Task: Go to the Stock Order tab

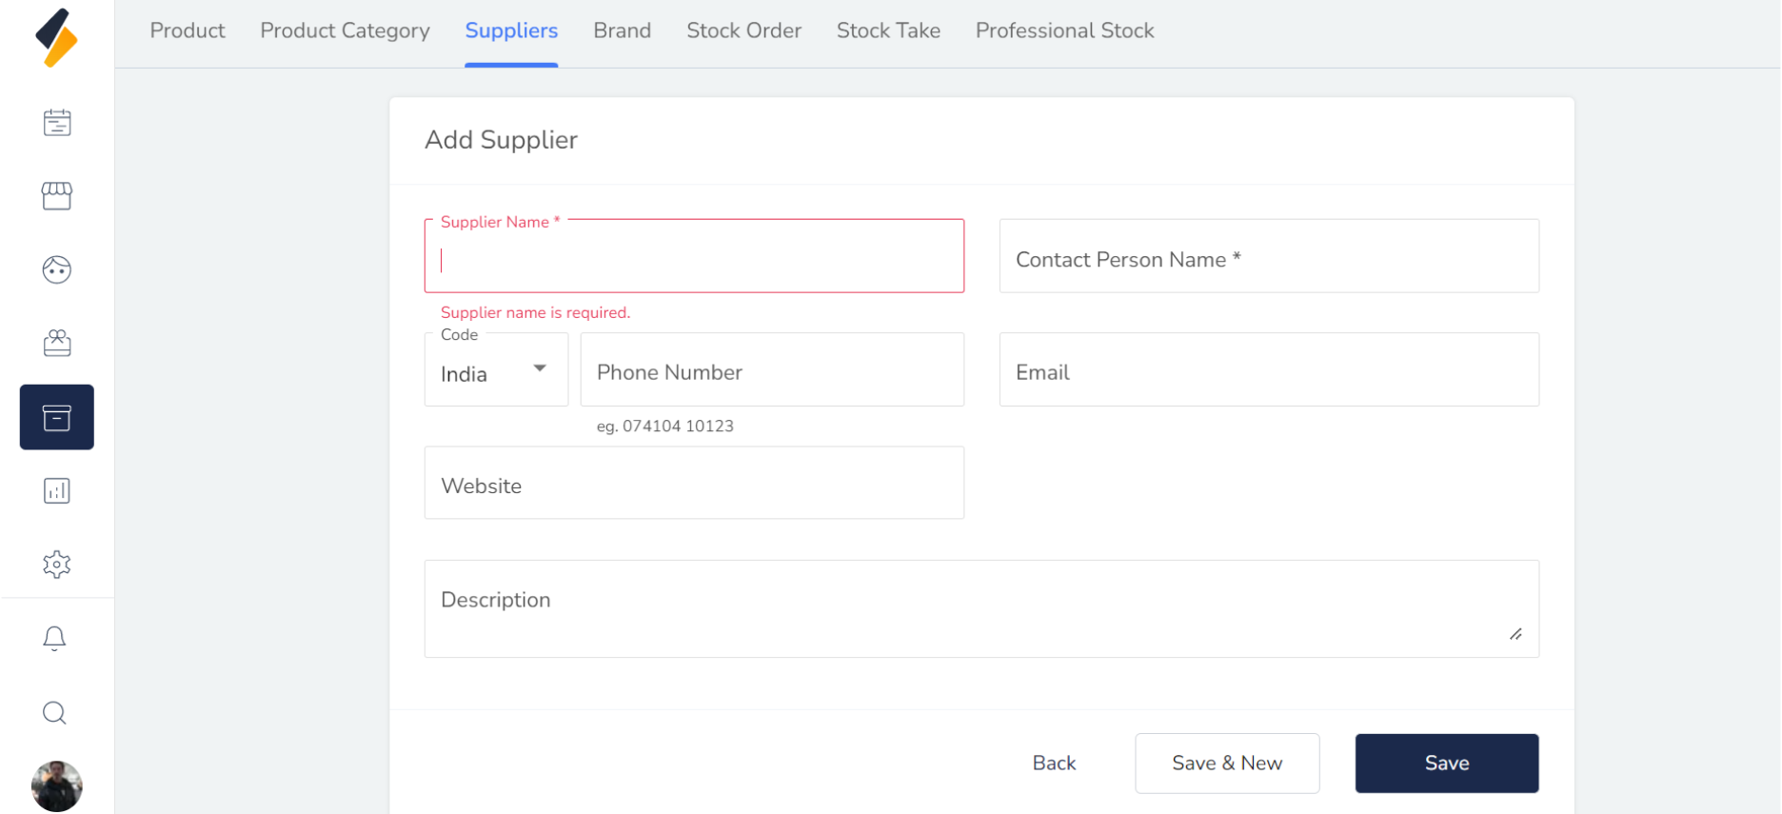Action: (x=743, y=31)
